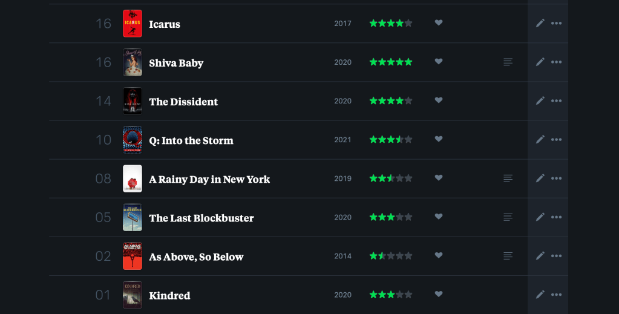Open more actions for As Above, So Below
619x314 pixels.
(x=557, y=256)
